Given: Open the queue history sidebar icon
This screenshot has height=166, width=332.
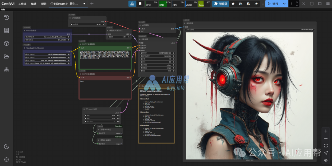Looking at the screenshot, I should 6,17.
